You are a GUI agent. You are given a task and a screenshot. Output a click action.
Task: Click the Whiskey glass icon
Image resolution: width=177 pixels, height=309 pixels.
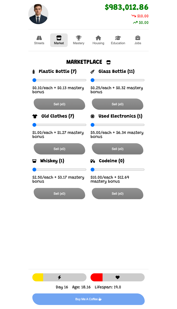coord(34,161)
